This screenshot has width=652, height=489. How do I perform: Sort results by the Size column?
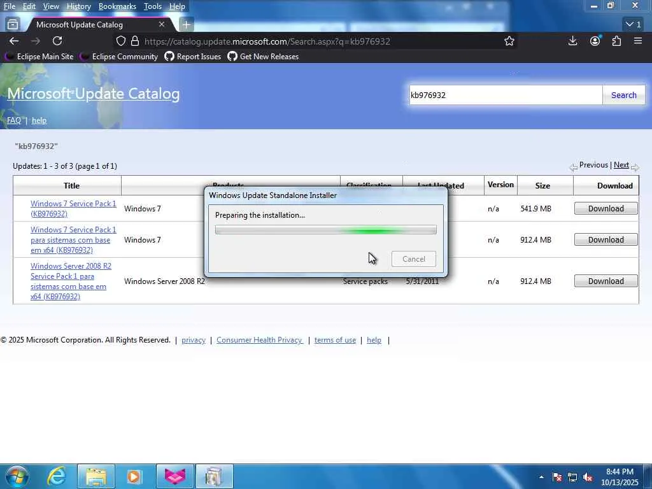[542, 185]
